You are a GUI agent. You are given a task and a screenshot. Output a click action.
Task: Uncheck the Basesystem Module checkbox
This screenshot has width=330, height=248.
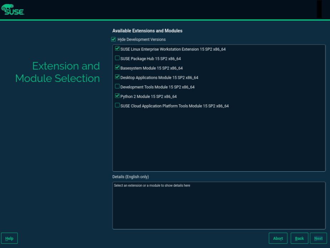(117, 67)
